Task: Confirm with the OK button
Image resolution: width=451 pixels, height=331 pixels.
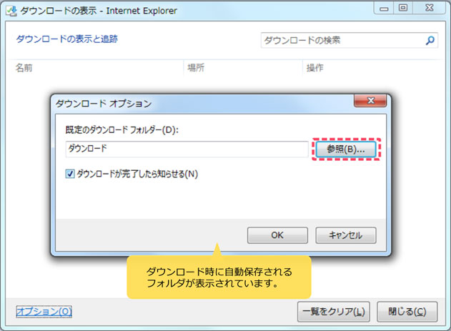Action: [x=277, y=235]
